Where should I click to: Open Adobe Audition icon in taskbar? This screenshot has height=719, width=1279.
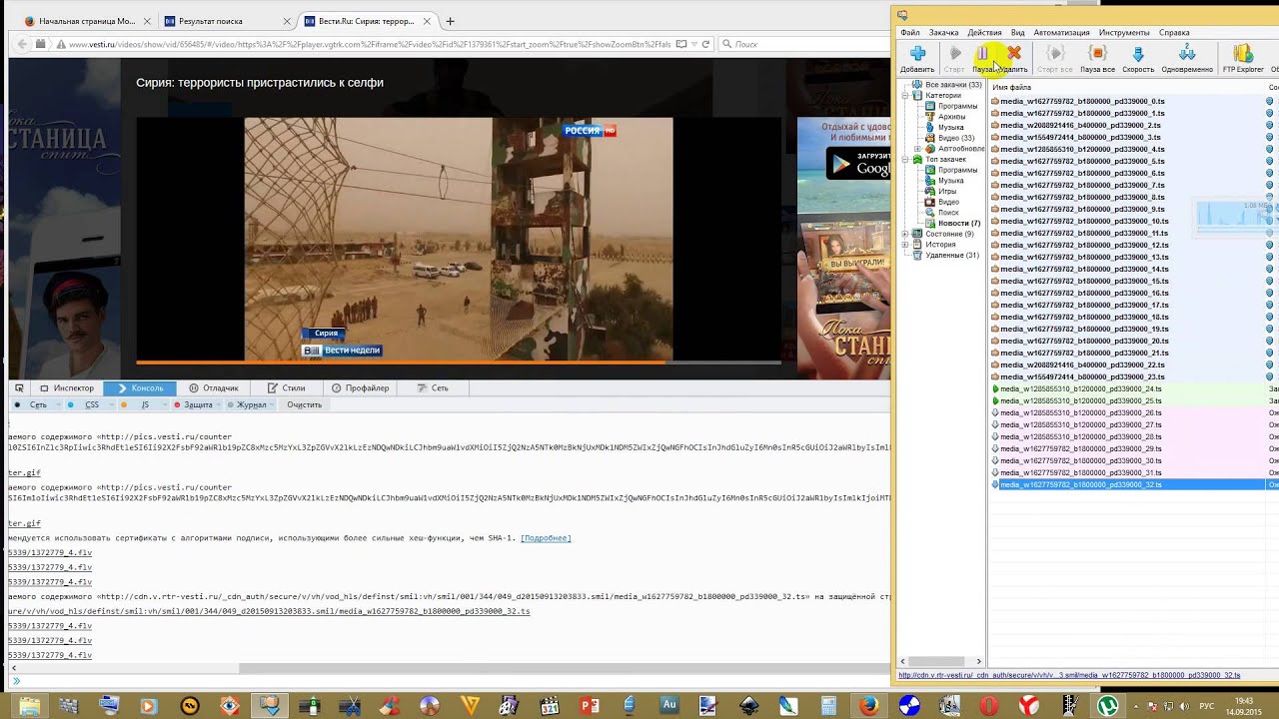coord(669,705)
